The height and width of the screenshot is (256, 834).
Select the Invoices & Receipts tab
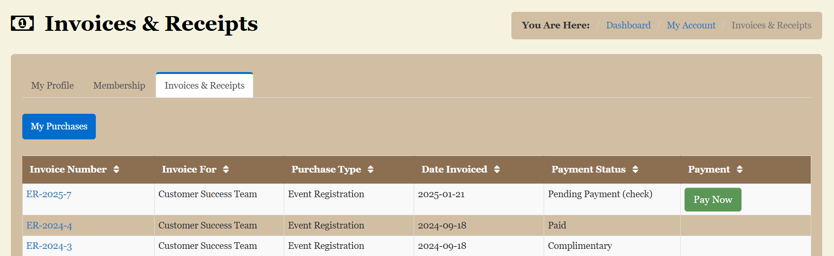[x=204, y=85]
